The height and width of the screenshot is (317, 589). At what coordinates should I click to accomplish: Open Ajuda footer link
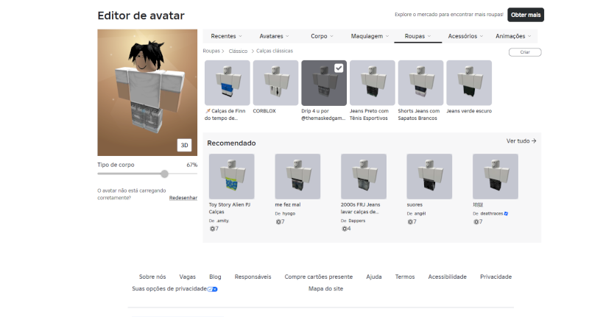coord(374,277)
